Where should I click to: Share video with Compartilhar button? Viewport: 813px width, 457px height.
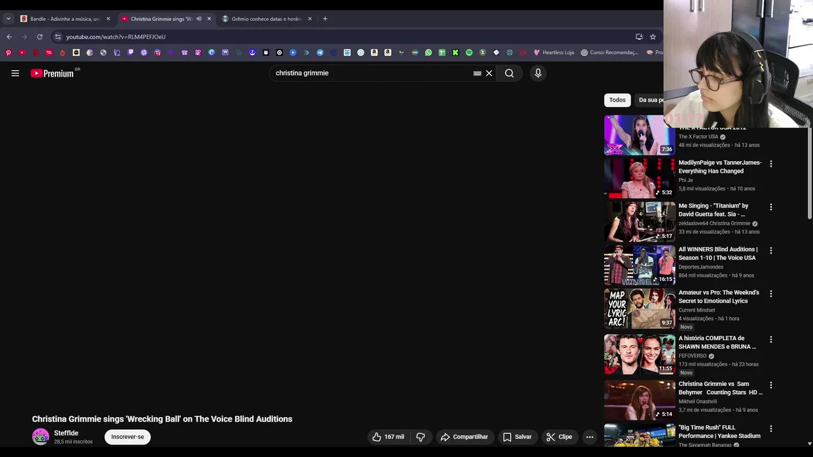click(464, 437)
